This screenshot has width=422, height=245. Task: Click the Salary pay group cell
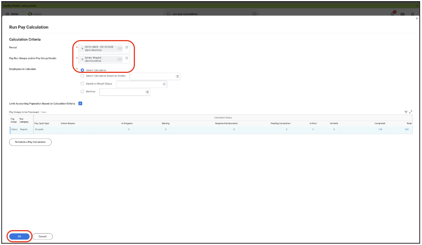tap(14, 129)
